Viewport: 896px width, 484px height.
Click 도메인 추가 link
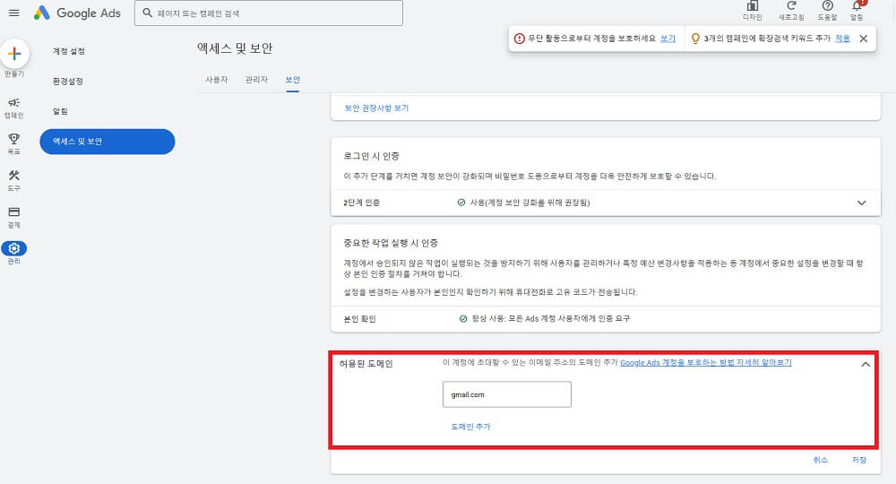click(471, 427)
